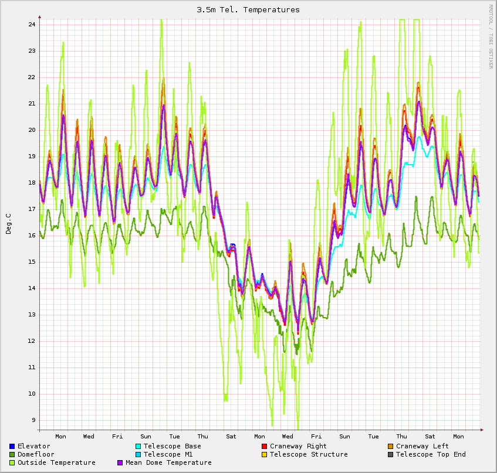Click the RRDTOOL / TOBI OETIKER watermark
The width and height of the screenshot is (497, 473).
tap(491, 36)
